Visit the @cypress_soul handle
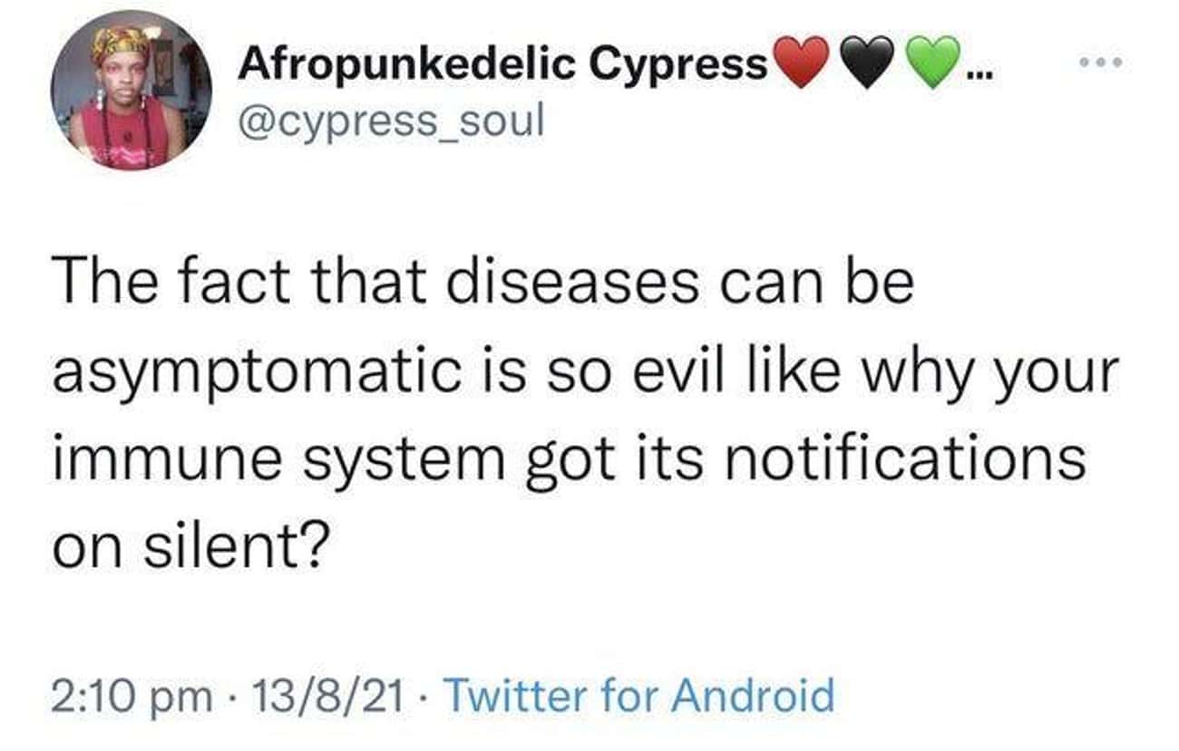This screenshot has height=751, width=1179. tap(391, 119)
